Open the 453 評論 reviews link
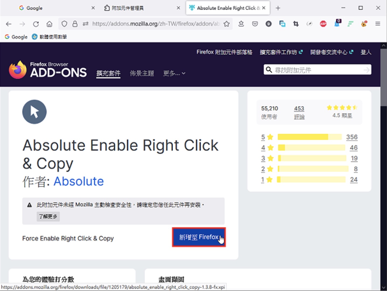387x291 pixels. click(x=299, y=112)
